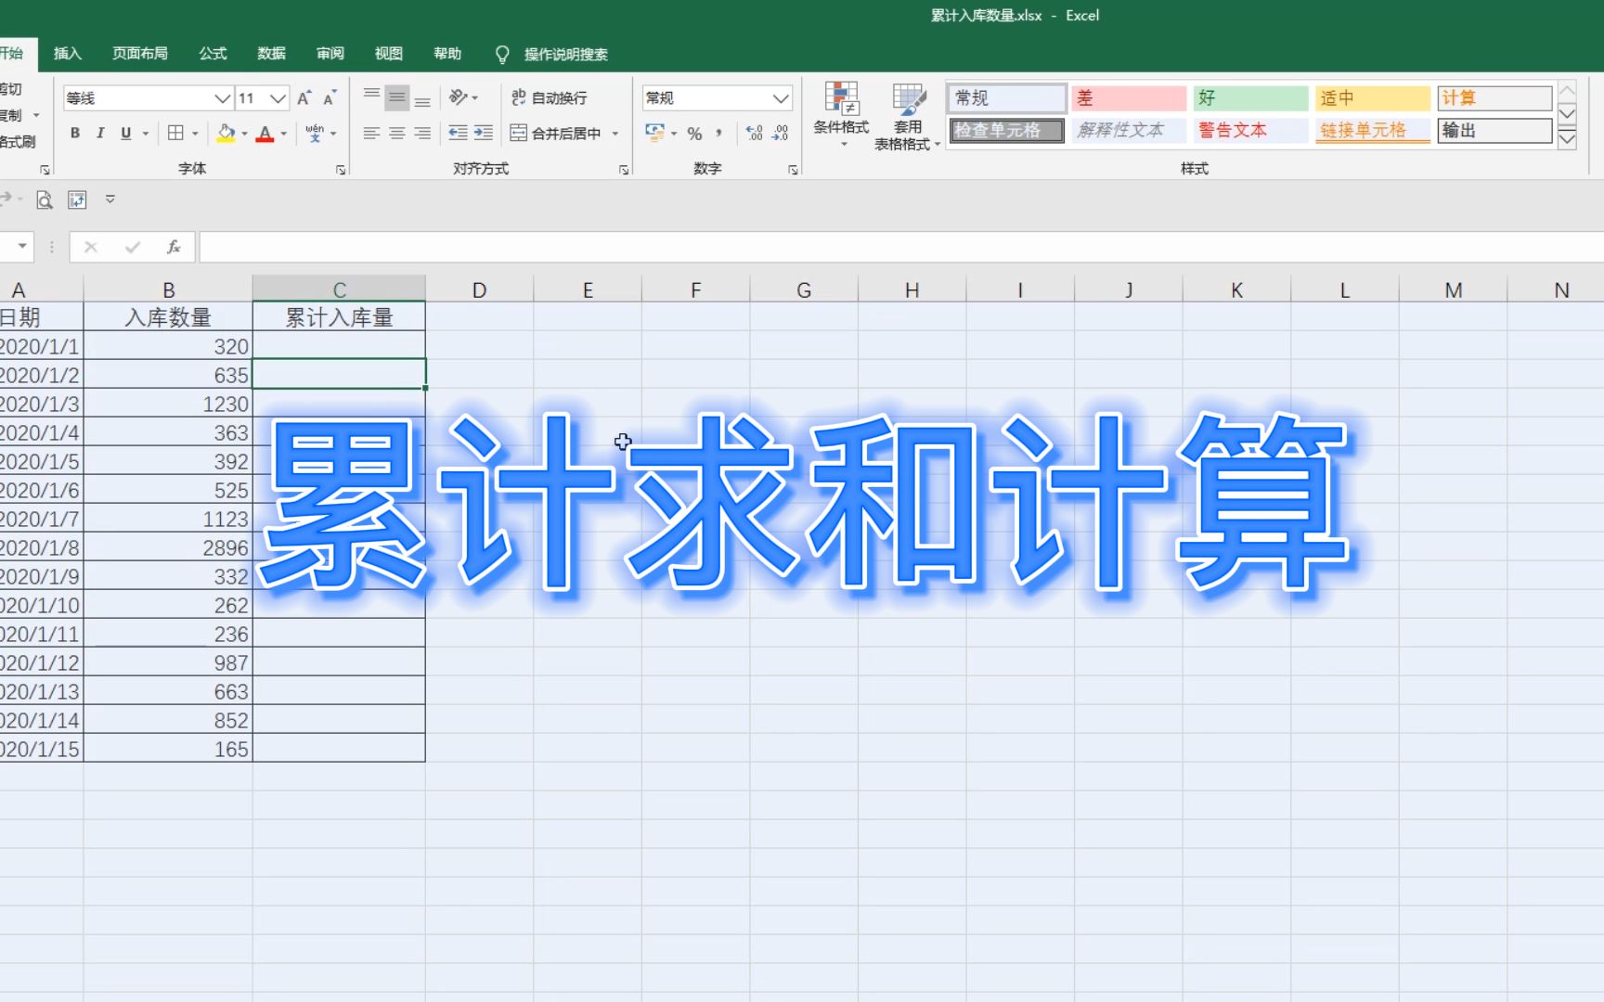Toggle bold formatting
This screenshot has width=1604, height=1002.
(75, 134)
